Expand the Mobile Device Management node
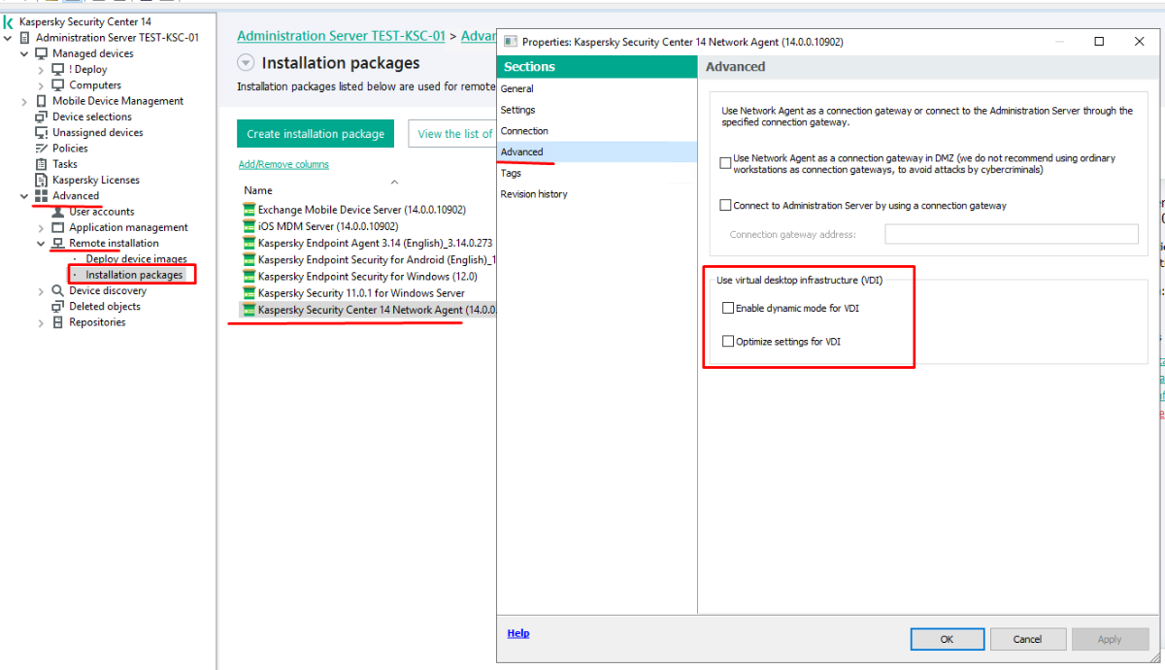 25,101
